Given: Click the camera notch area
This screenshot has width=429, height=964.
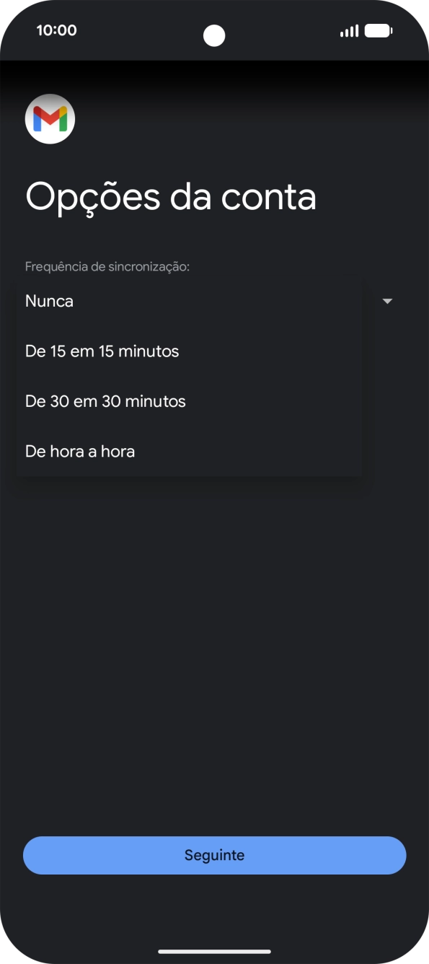Looking at the screenshot, I should pos(214,37).
